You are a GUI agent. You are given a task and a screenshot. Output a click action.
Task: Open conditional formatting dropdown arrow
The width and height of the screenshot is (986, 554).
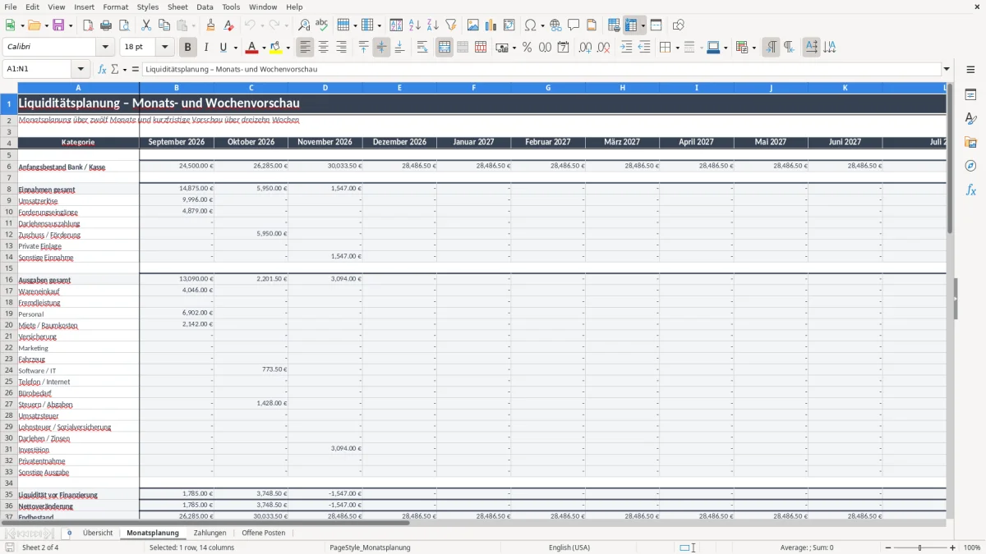tap(753, 48)
